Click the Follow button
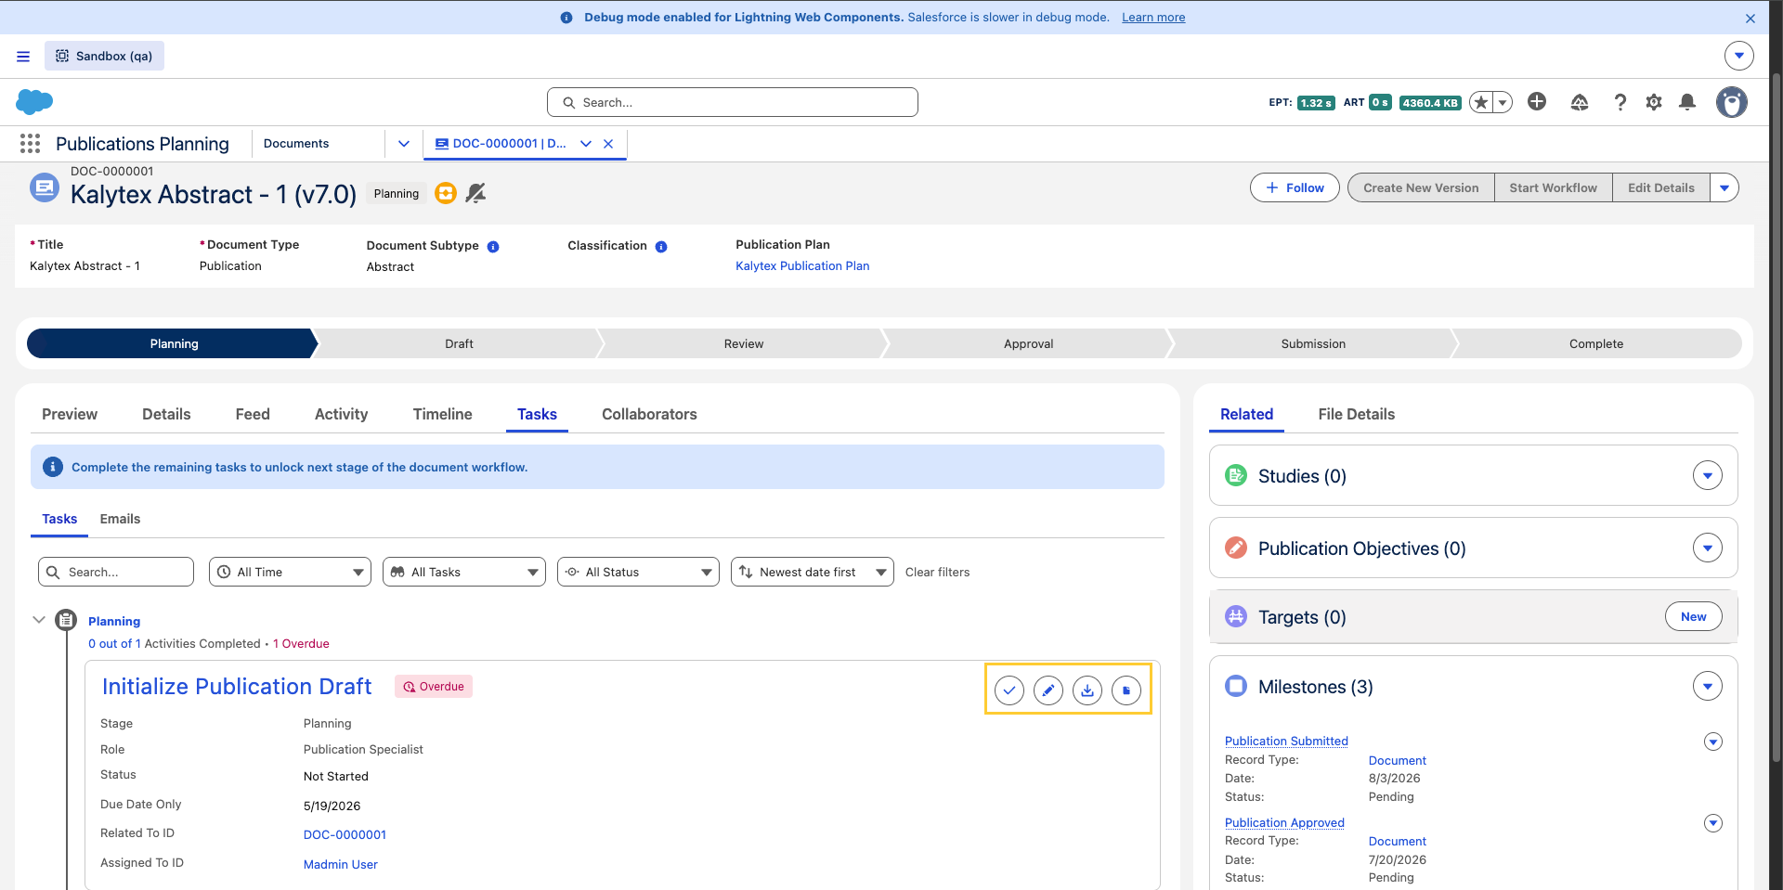Image resolution: width=1783 pixels, height=890 pixels. click(1295, 187)
